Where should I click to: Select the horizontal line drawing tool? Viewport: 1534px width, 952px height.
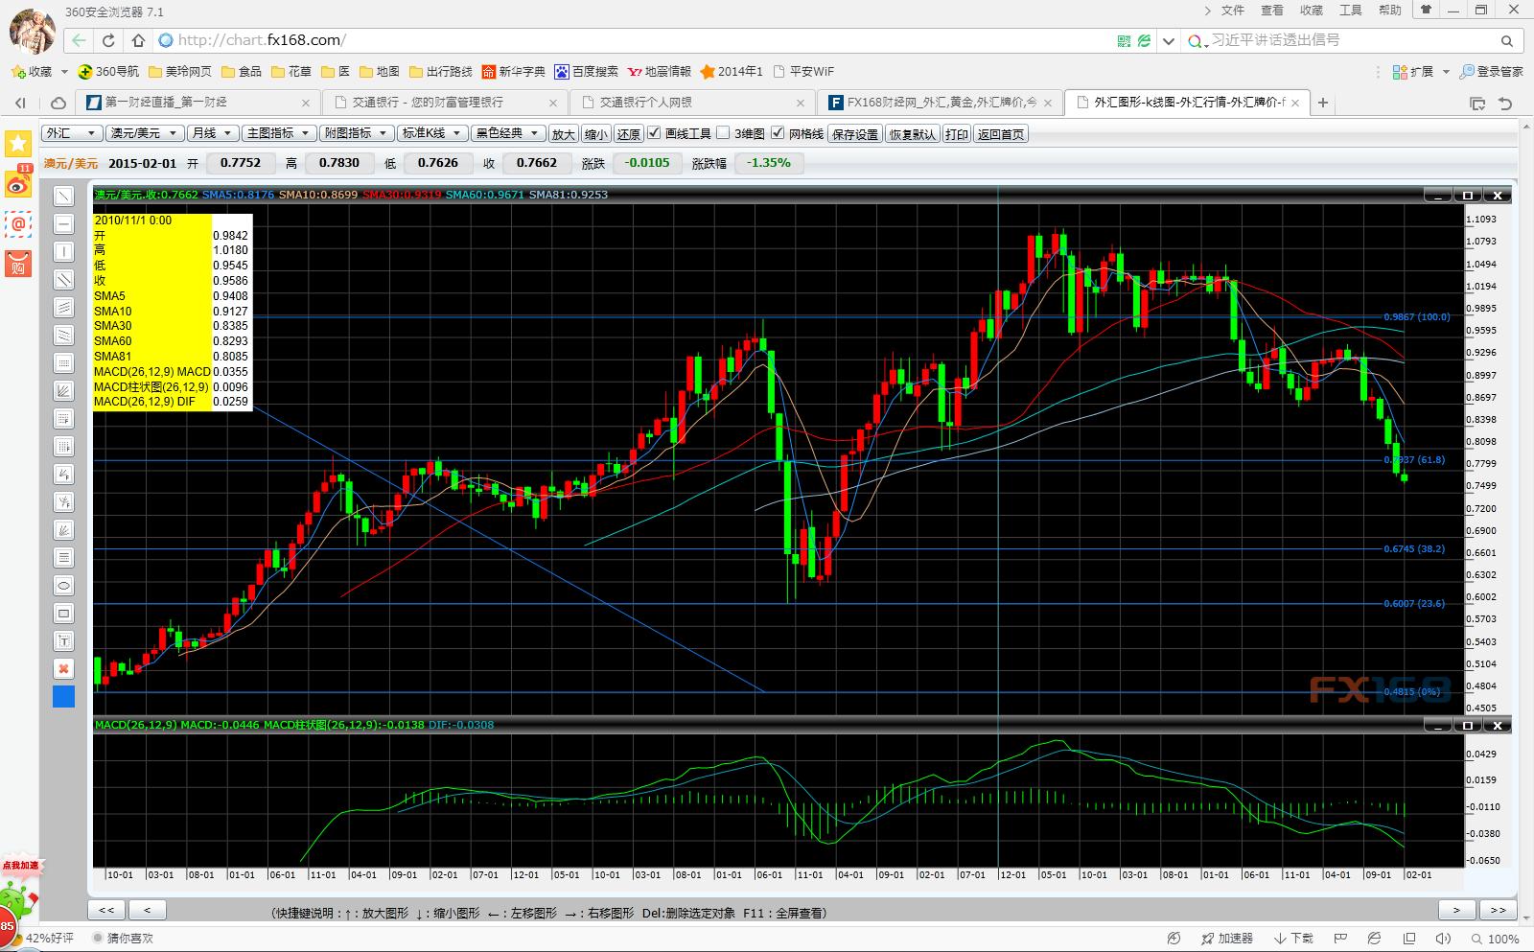[63, 224]
